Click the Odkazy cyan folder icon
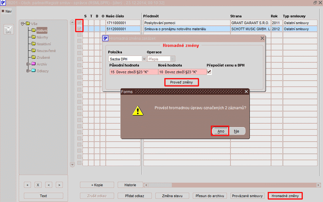 pos(34,70)
